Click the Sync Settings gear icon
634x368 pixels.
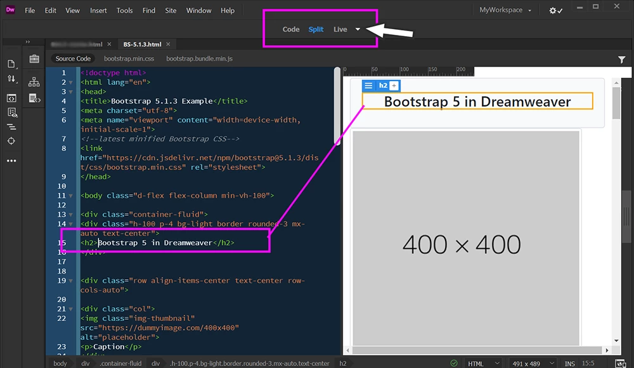(555, 11)
